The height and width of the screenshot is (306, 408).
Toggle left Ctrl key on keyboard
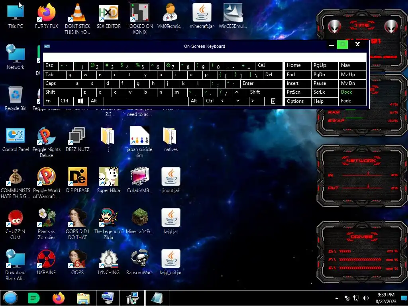coord(66,101)
